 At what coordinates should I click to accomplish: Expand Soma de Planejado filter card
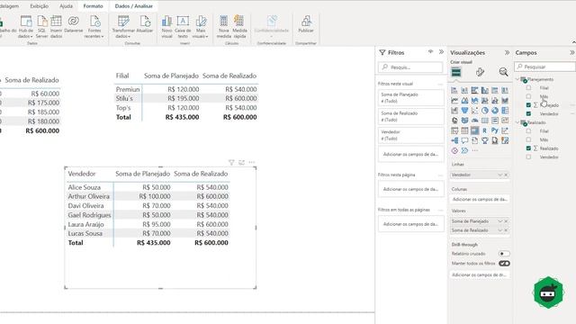(x=410, y=98)
